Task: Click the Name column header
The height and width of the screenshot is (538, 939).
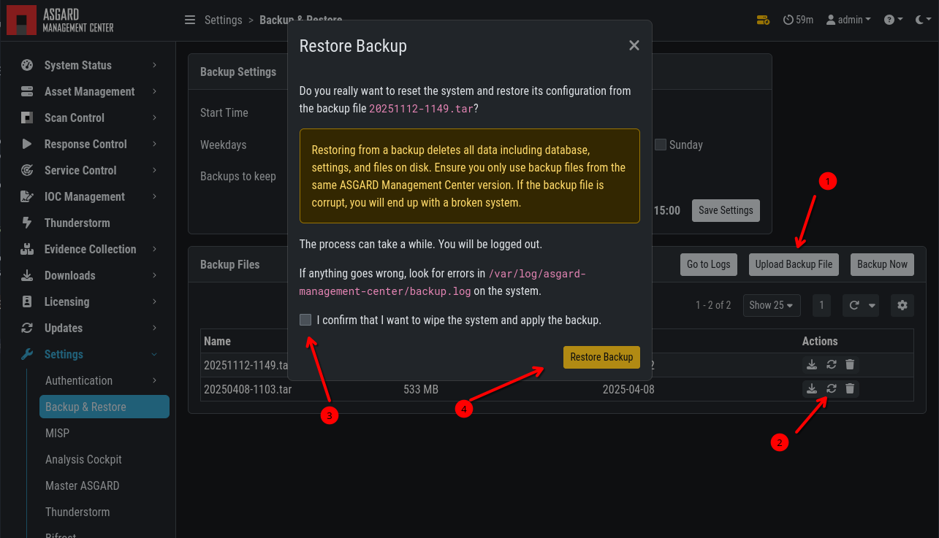Action: pos(217,341)
